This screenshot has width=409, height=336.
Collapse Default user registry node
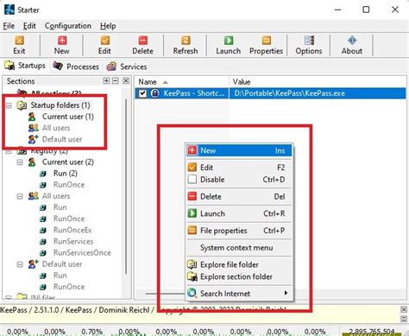tap(20, 264)
